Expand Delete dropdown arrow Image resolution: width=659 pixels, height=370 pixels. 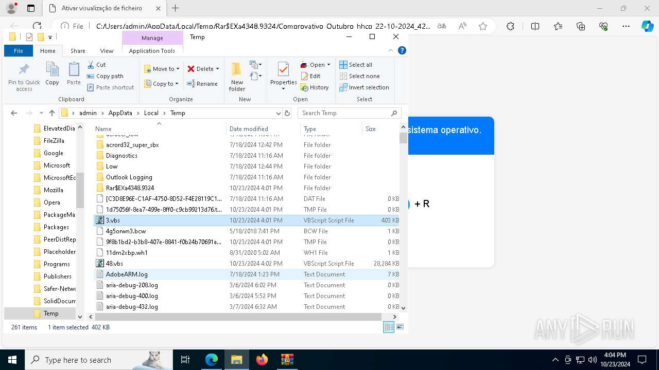(x=217, y=69)
